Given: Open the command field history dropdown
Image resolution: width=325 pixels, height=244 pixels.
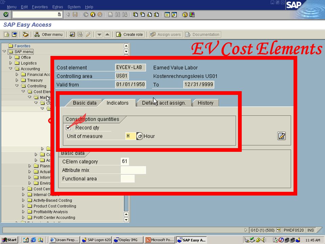Looking at the screenshot, I should point(59,15).
